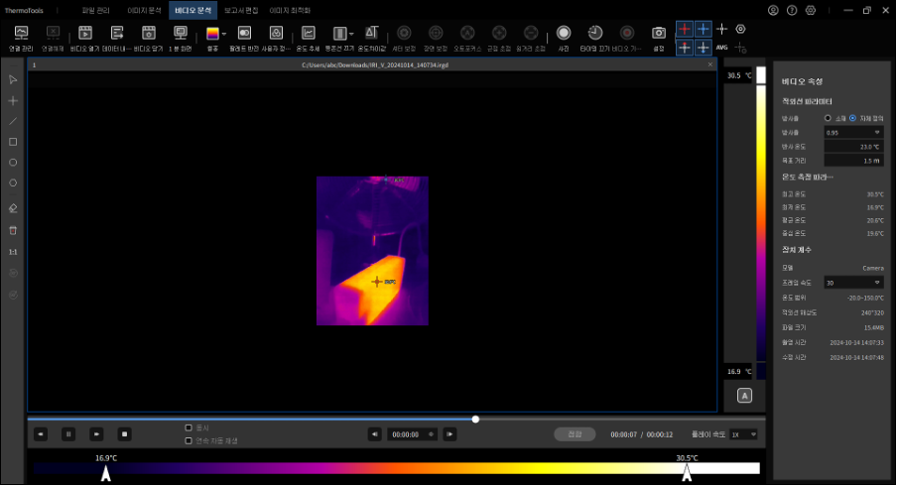Select the 자체 정의 emissivity radio button

tap(852, 117)
